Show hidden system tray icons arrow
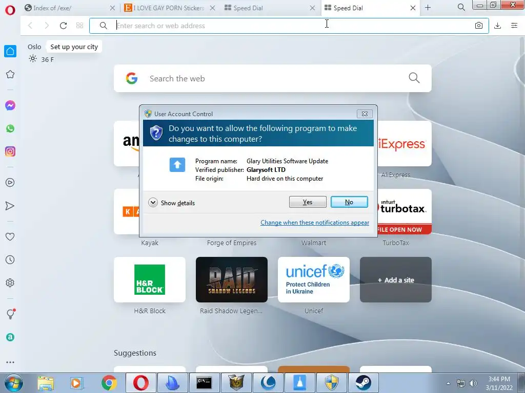 point(448,383)
